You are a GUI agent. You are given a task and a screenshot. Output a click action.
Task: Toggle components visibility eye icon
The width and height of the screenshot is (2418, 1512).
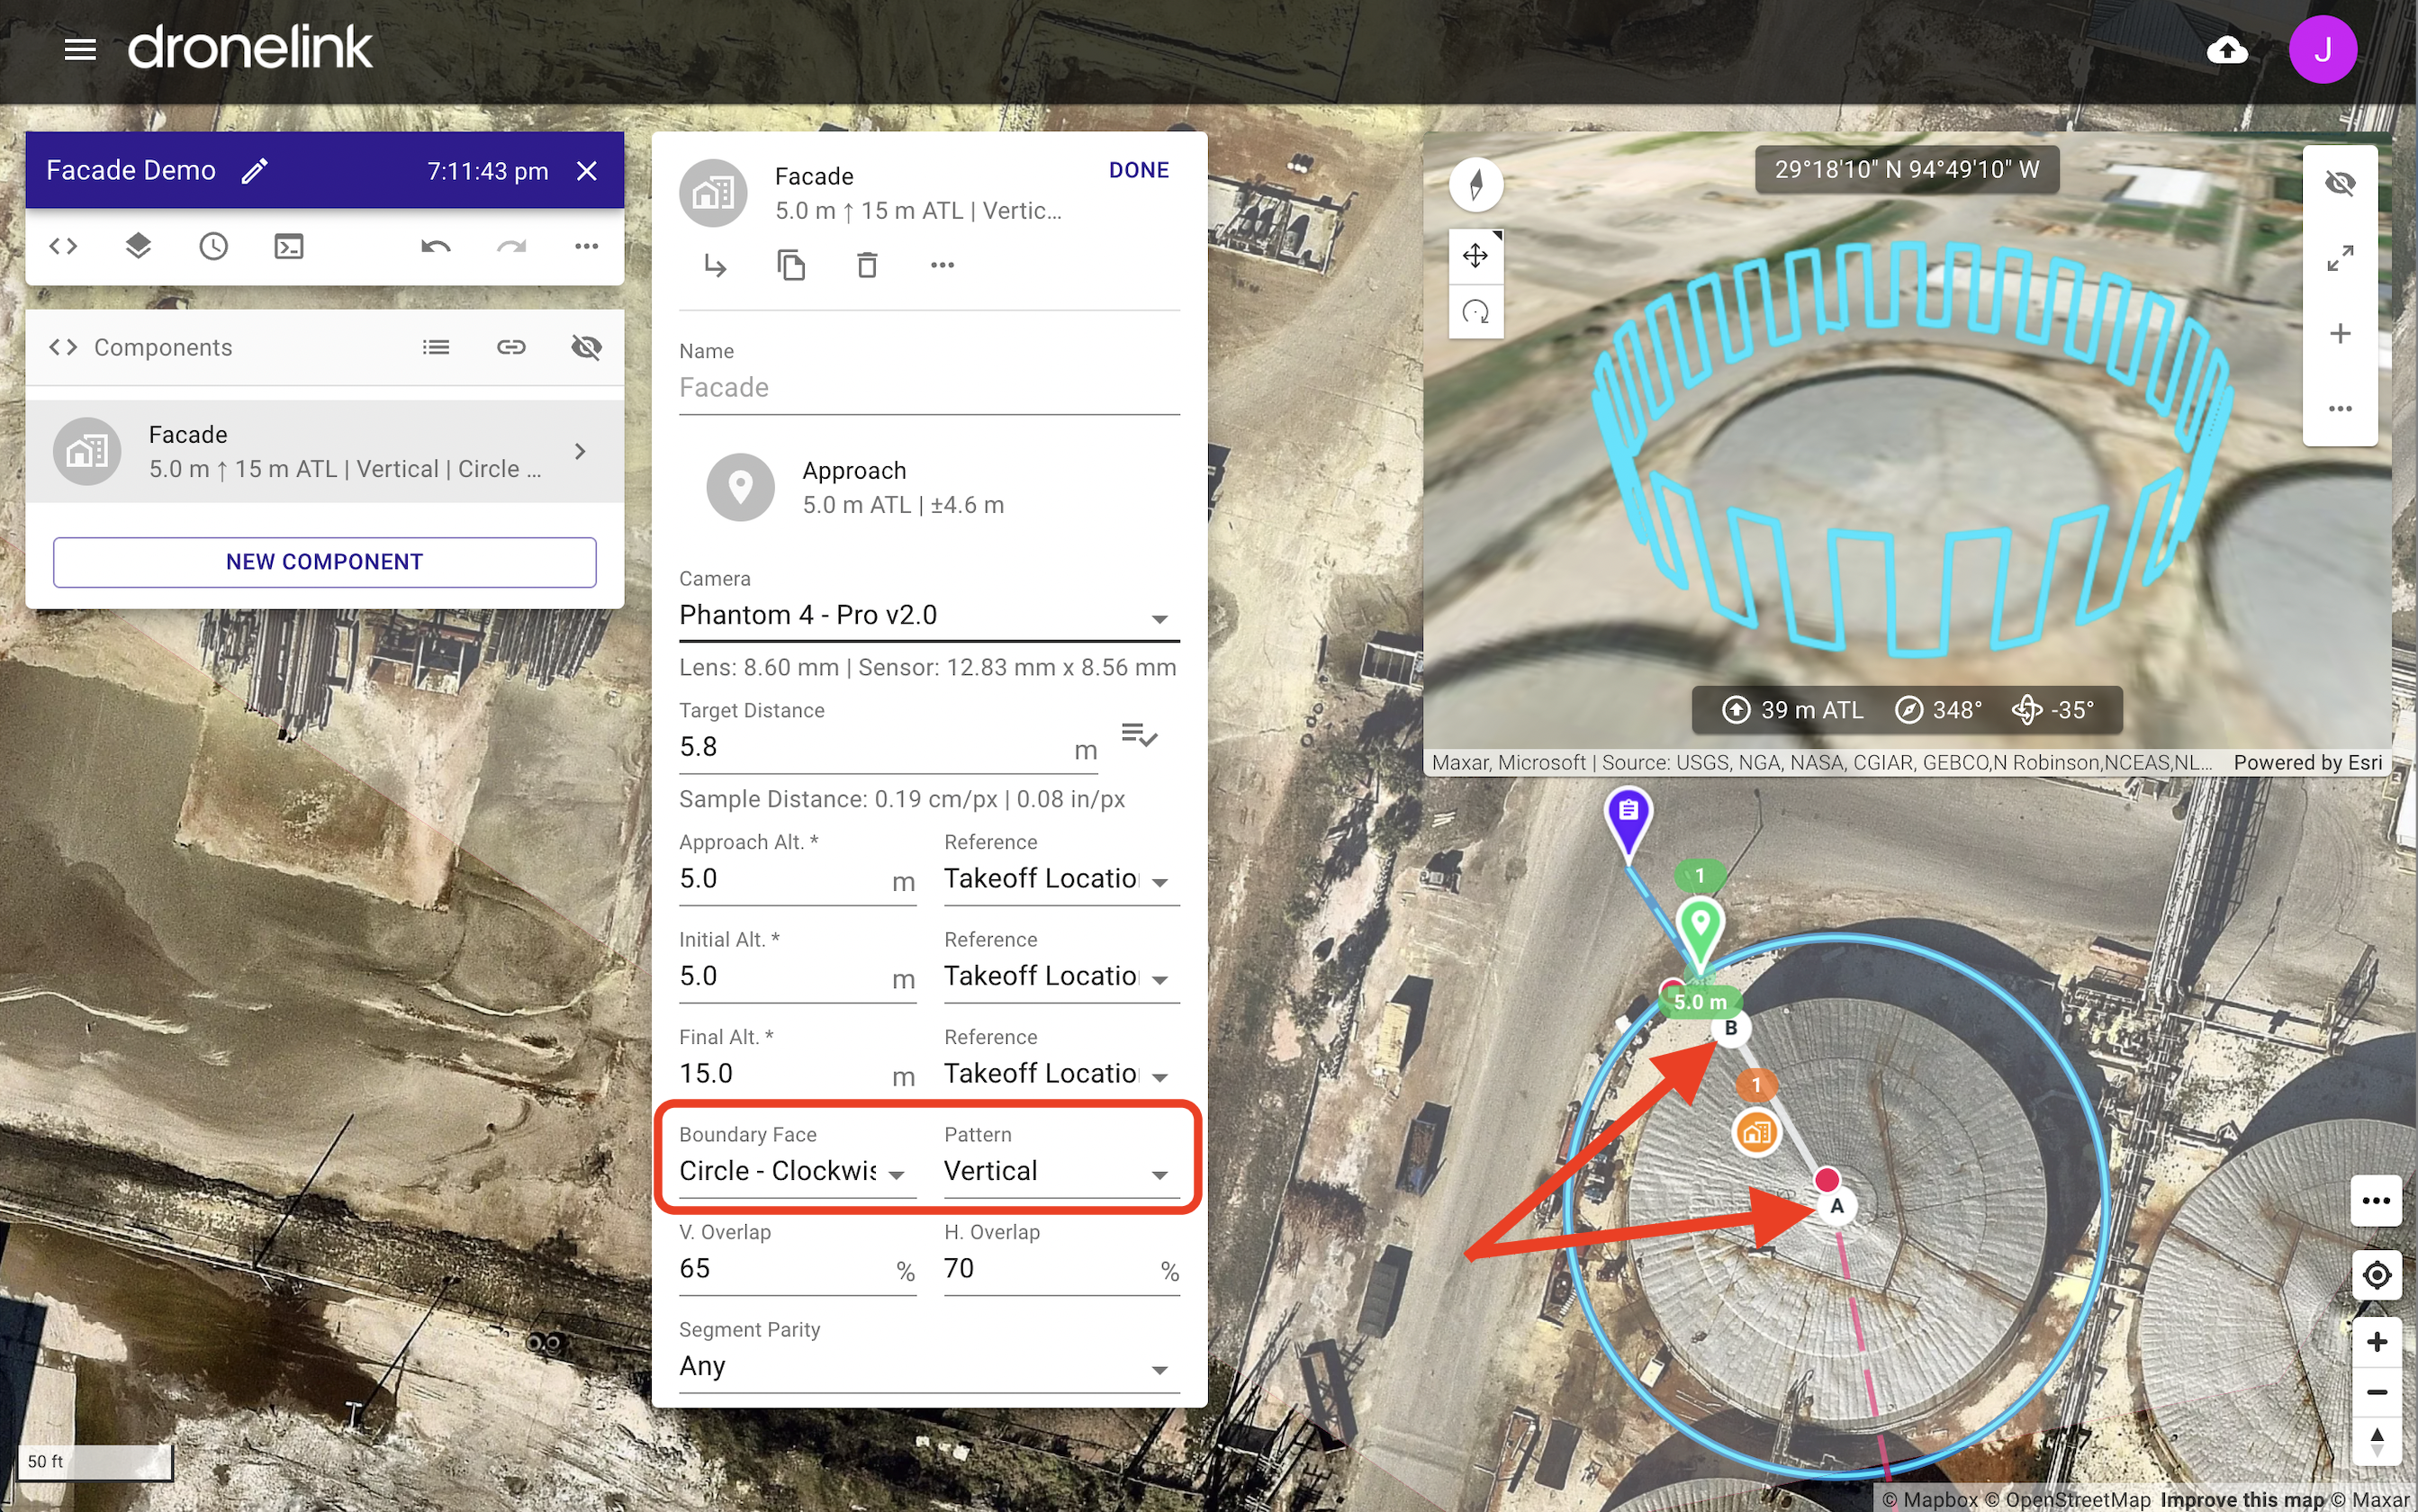click(587, 347)
